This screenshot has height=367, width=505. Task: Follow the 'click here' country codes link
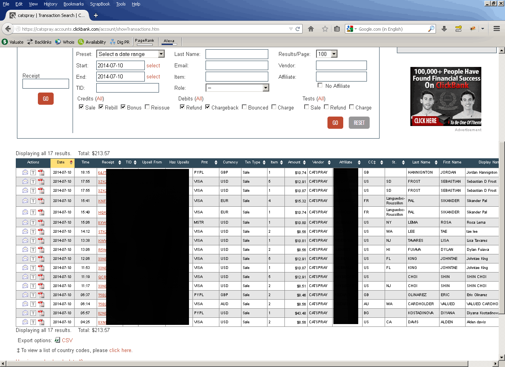pyautogui.click(x=120, y=350)
